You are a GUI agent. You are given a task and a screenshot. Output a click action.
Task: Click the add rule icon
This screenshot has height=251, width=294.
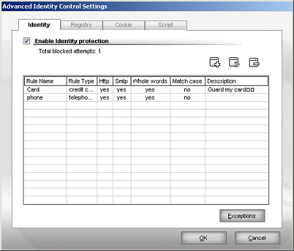click(x=215, y=63)
